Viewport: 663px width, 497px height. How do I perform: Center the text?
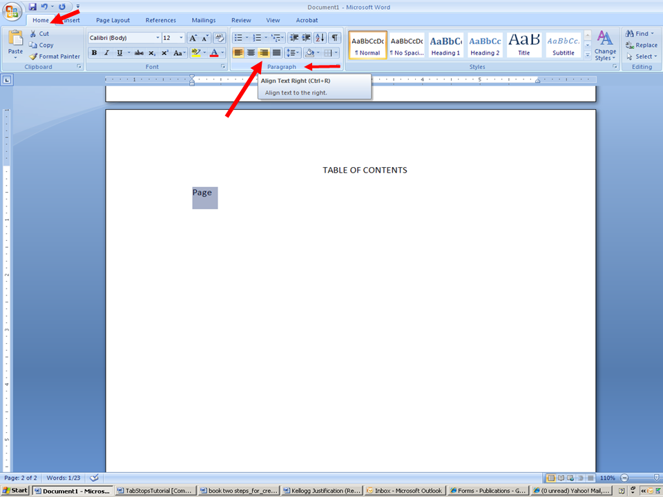251,53
